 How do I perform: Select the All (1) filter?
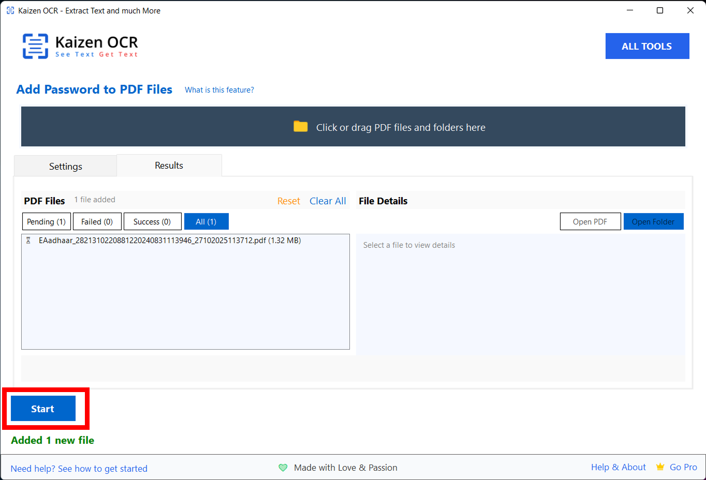coord(206,221)
